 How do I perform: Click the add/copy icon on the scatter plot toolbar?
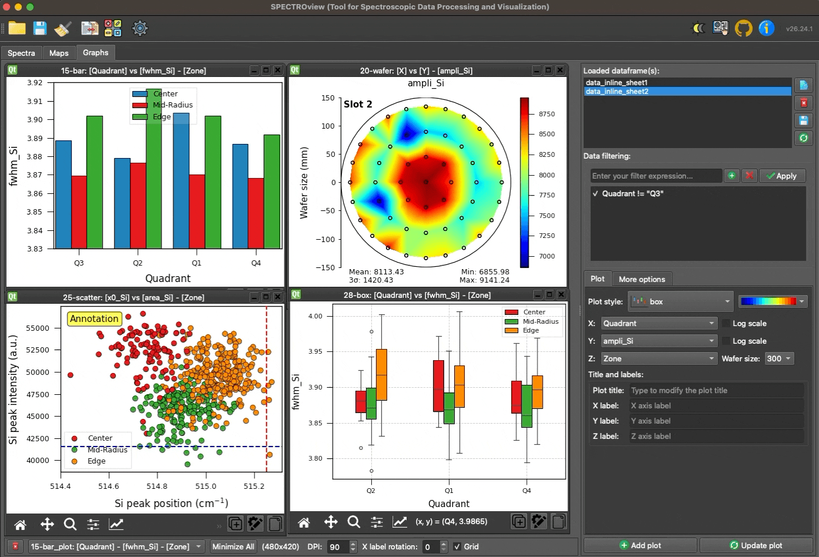tap(235, 524)
